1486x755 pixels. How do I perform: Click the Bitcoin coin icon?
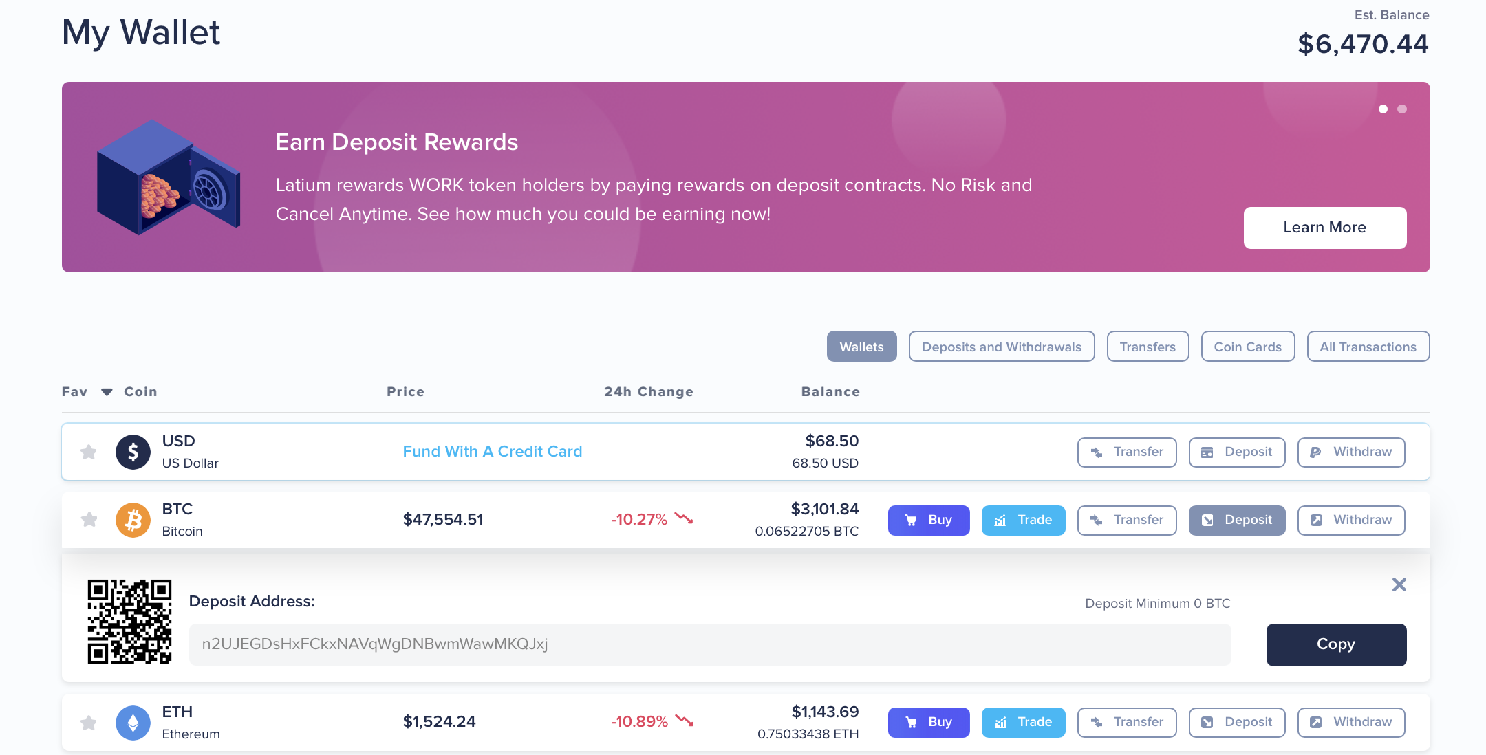pyautogui.click(x=133, y=520)
